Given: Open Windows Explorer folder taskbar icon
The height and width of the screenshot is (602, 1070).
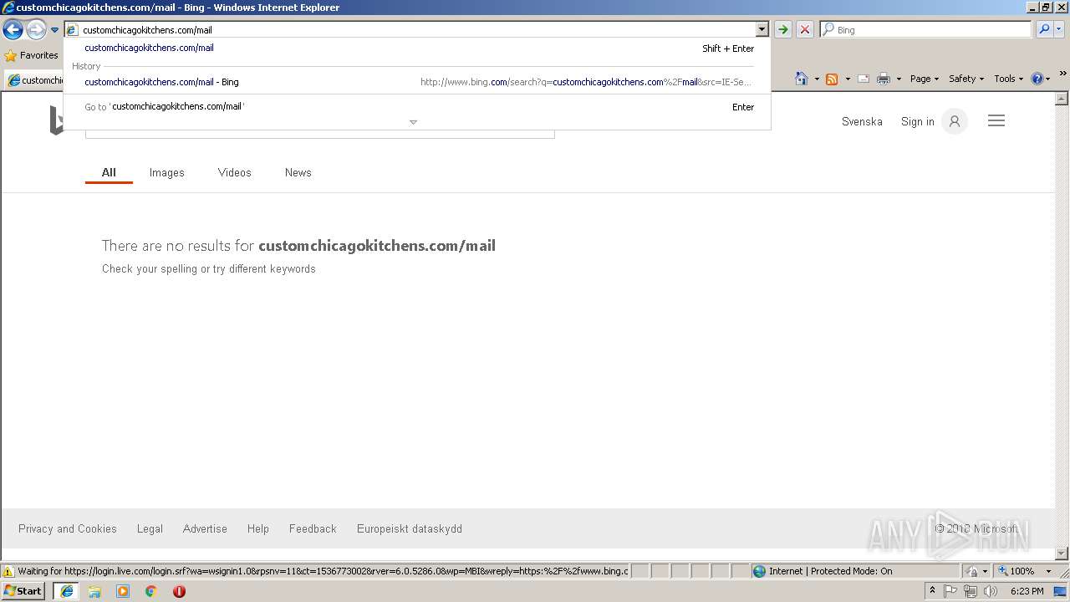Looking at the screenshot, I should click(x=94, y=591).
